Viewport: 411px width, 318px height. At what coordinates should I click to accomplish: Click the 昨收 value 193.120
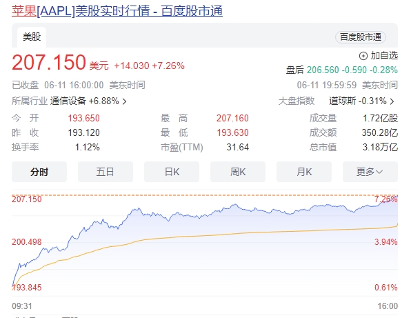pyautogui.click(x=84, y=132)
